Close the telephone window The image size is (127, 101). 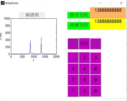121,3
